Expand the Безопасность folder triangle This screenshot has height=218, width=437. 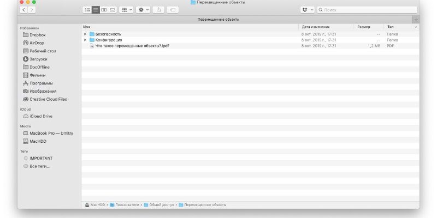(85, 34)
